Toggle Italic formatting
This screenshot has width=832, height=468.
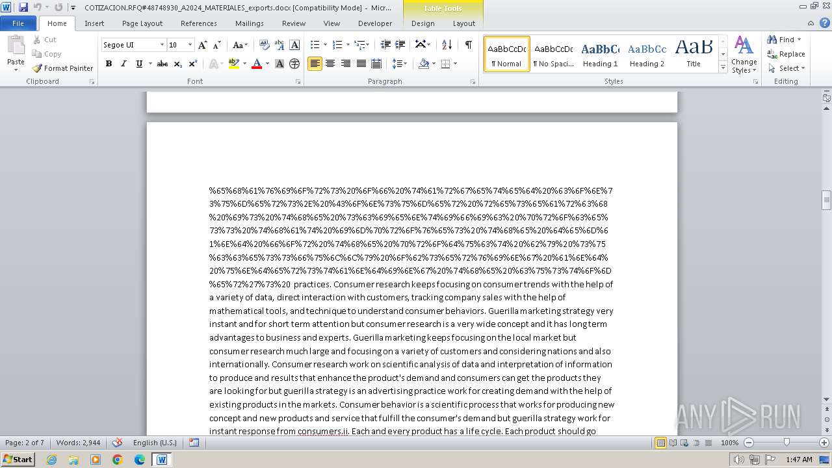(123, 64)
